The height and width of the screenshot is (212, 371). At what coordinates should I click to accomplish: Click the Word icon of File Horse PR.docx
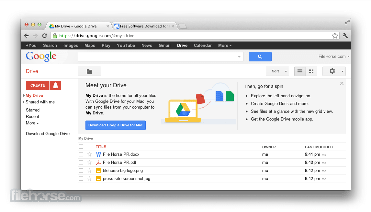click(x=98, y=154)
